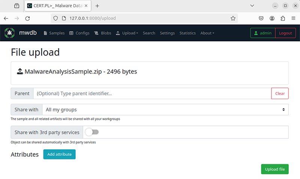Clear the parent identifier field
Screen dimensions: 300x179
tap(280, 93)
